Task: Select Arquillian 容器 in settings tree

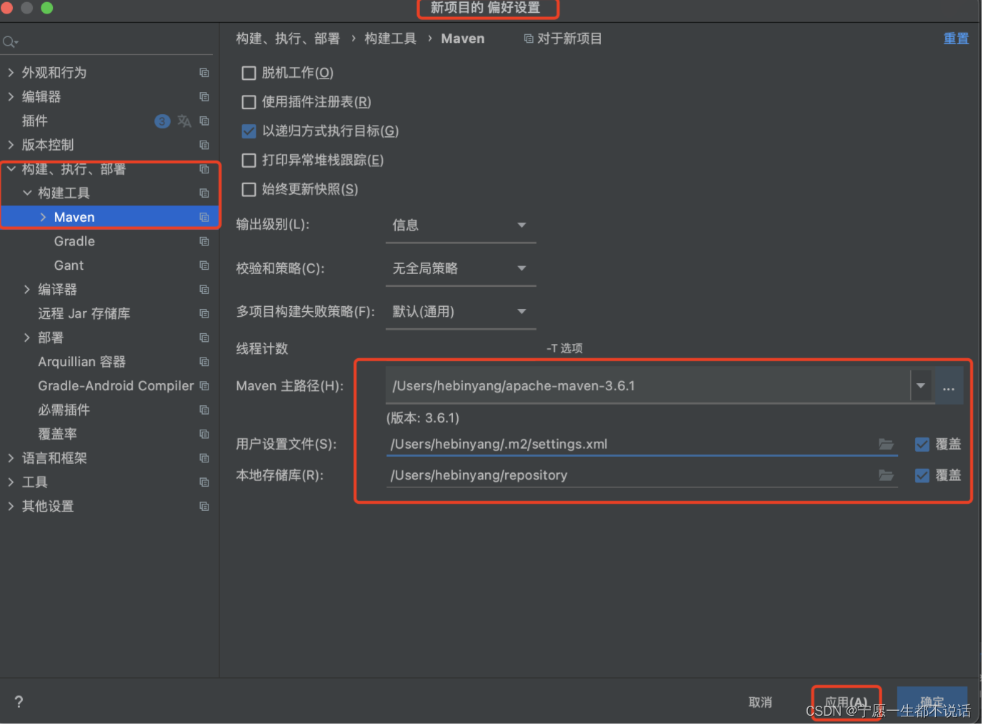Action: [82, 362]
